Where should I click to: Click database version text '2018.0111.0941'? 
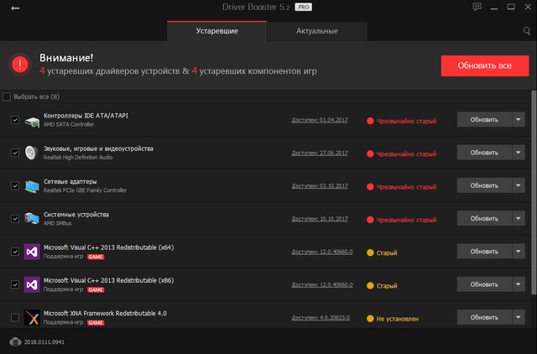pyautogui.click(x=44, y=342)
